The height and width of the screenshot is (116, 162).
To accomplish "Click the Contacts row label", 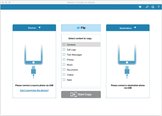I will click(x=71, y=45).
